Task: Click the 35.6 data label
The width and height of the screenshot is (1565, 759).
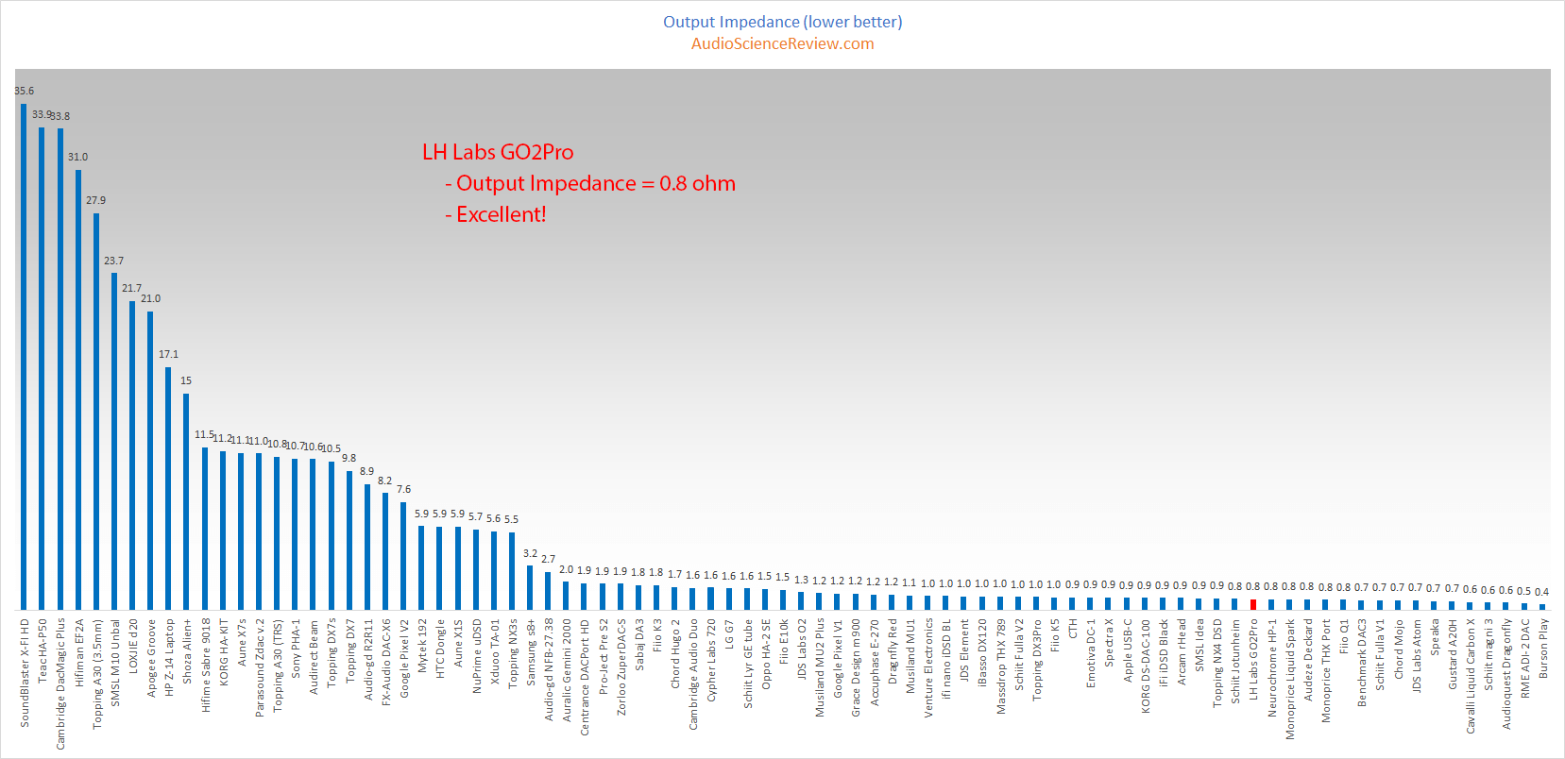Action: tap(24, 92)
